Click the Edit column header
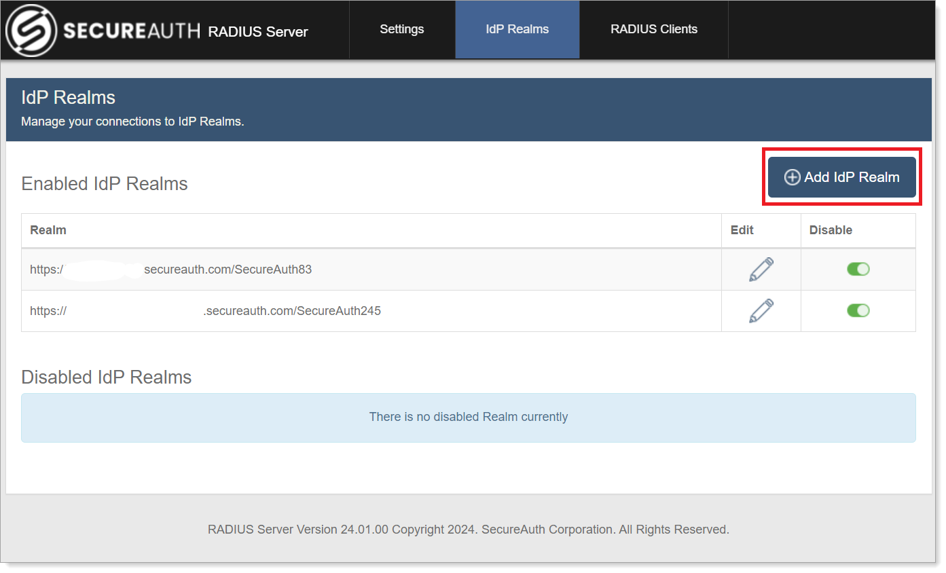Screen dimensions: 946x573 (740, 230)
